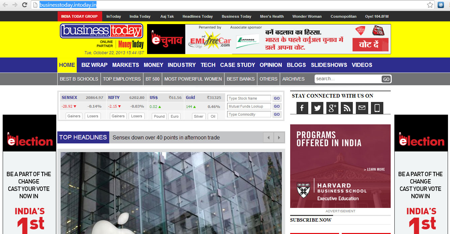This screenshot has width=450, height=234.
Task: Show next headline with right arrow
Action: tap(279, 137)
